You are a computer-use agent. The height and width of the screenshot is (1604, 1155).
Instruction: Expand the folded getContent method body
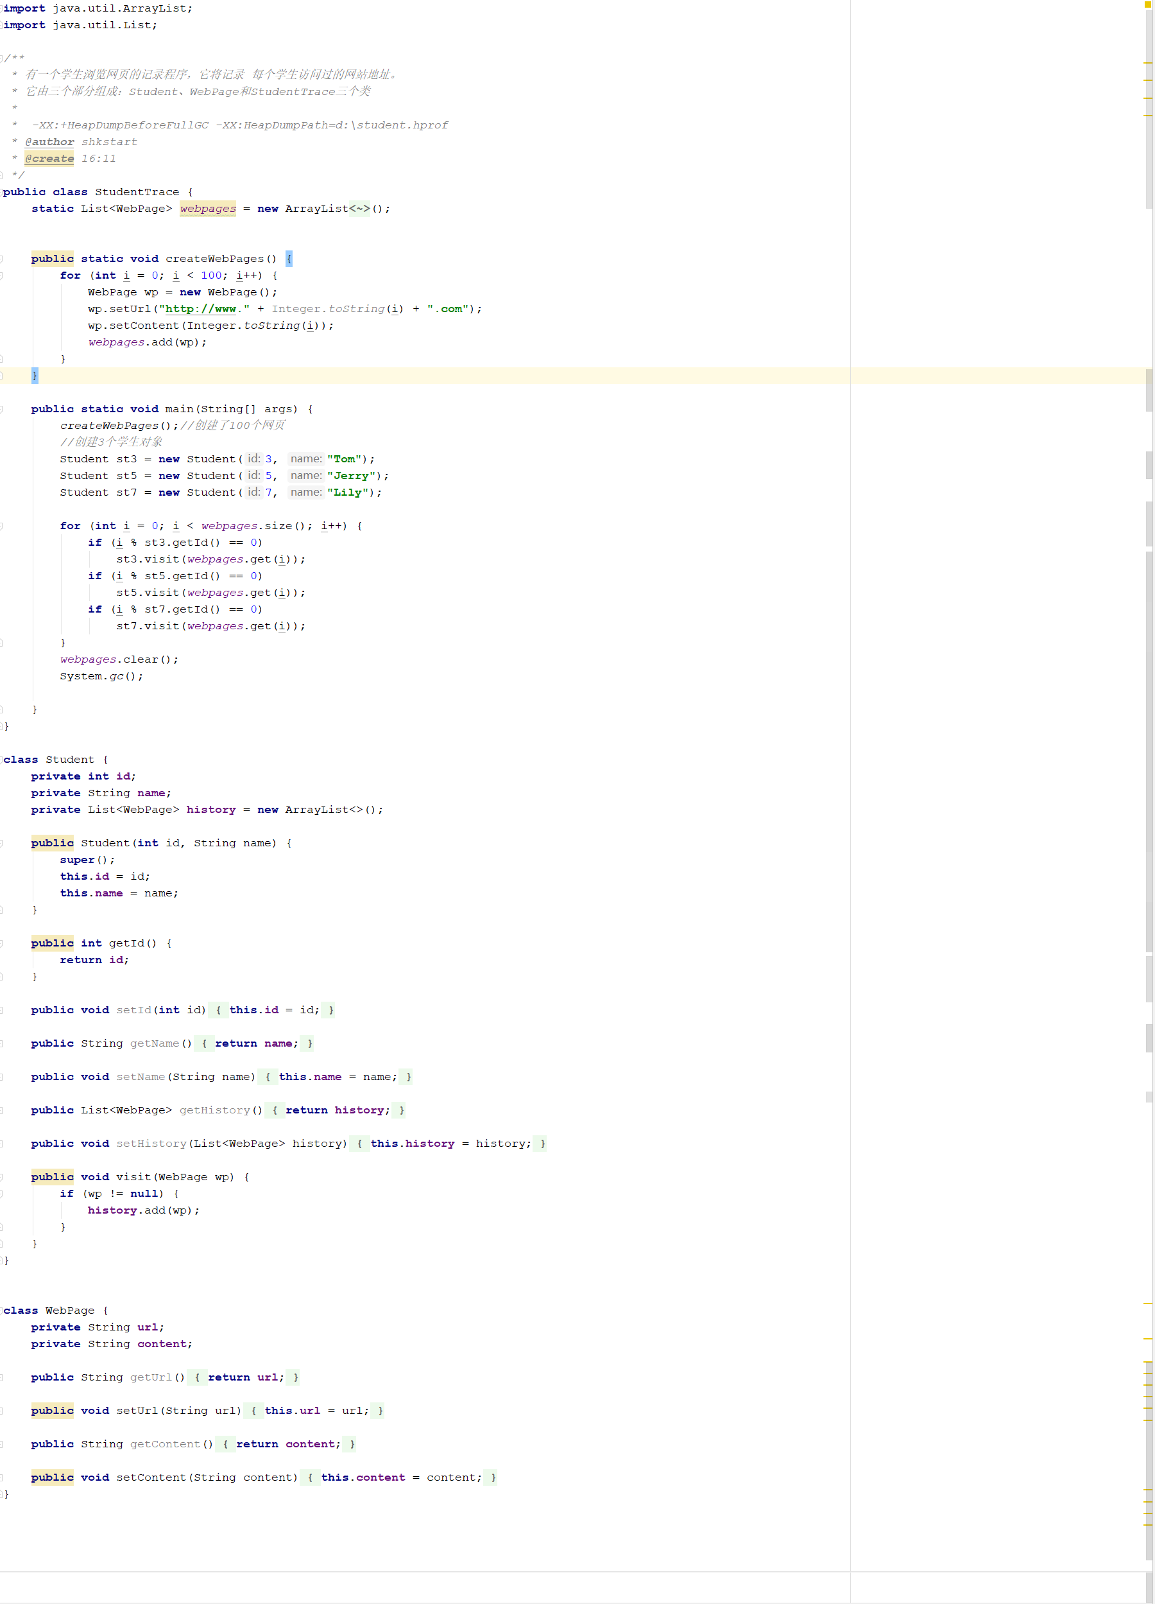286,1443
